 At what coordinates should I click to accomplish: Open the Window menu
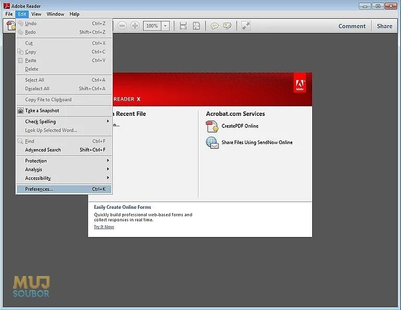(55, 14)
